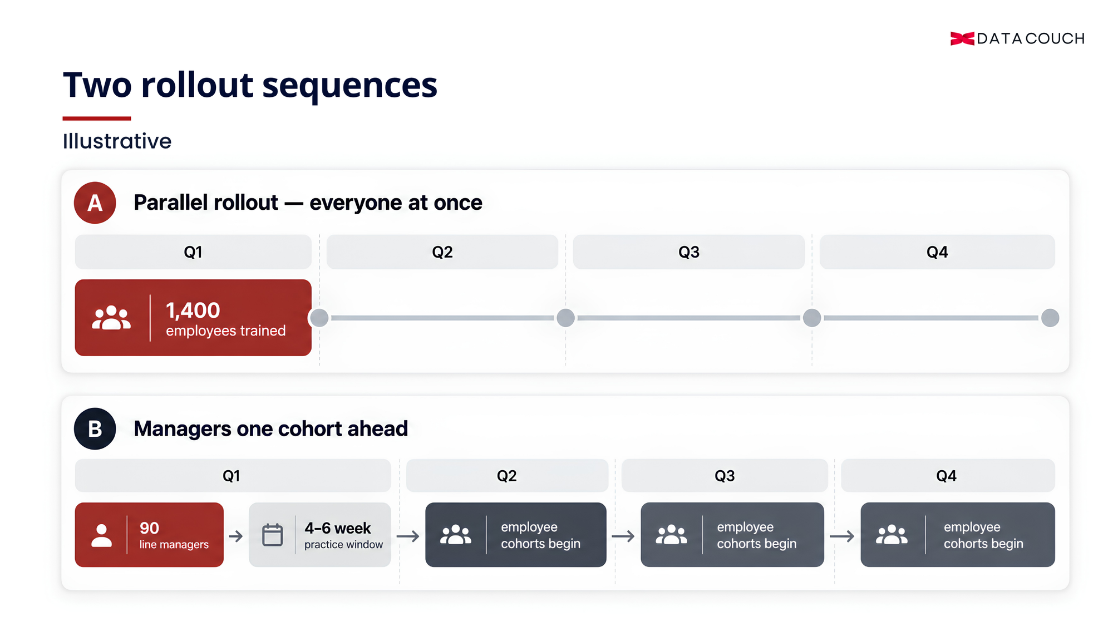Click the group icon in 1,400 employees card
This screenshot has width=1113, height=626.
(x=111, y=318)
